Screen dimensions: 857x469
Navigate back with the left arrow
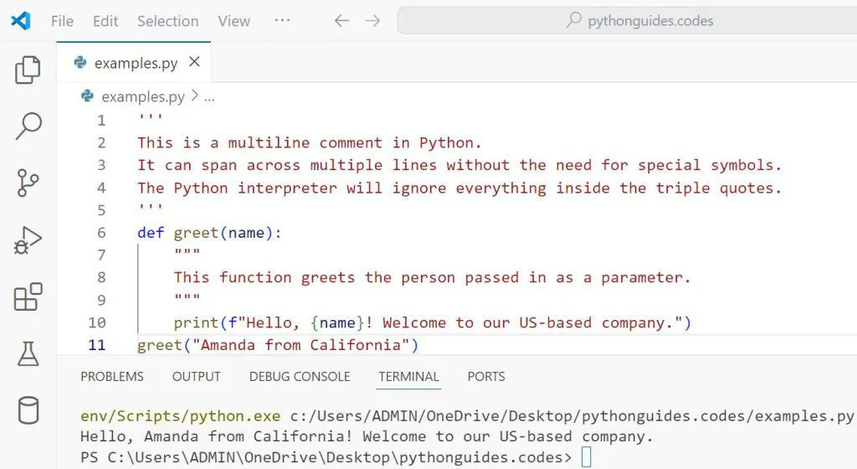[x=341, y=21]
